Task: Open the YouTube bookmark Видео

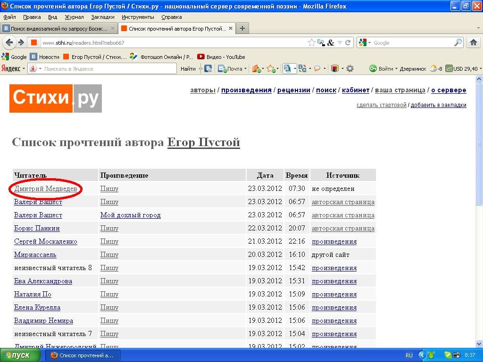Action: [221, 57]
